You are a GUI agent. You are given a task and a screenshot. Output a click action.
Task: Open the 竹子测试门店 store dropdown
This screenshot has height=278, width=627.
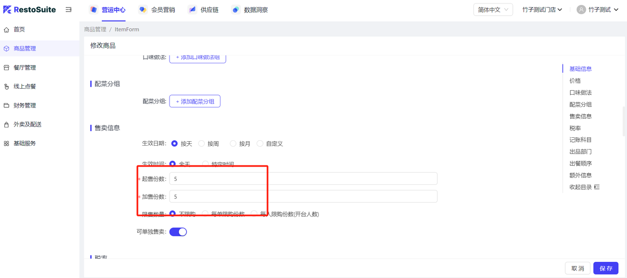[x=542, y=10]
